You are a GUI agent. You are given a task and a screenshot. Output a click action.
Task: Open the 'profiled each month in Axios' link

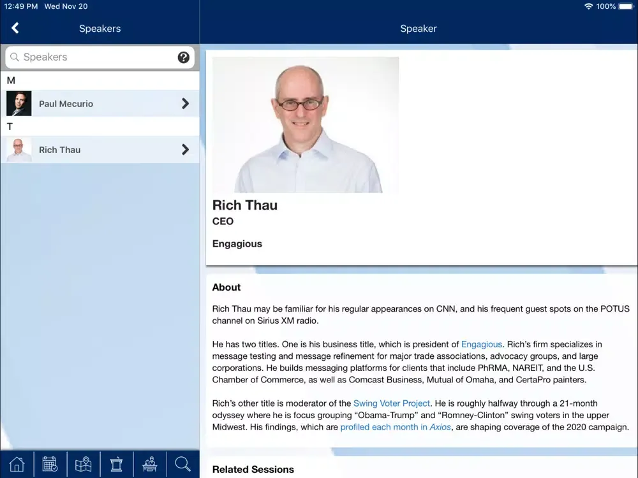tap(396, 427)
